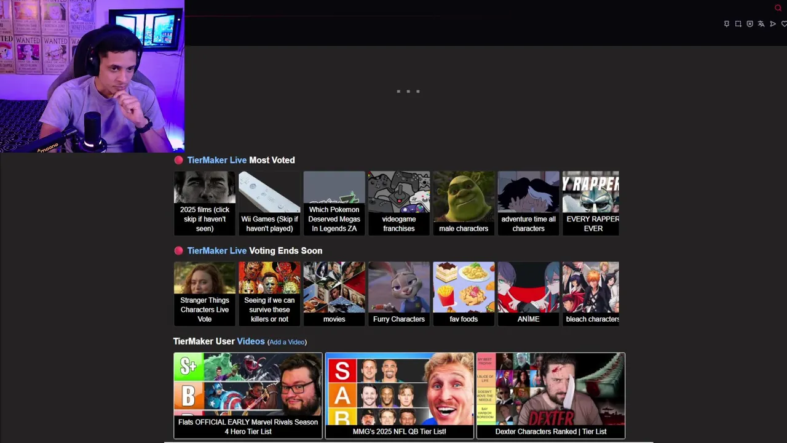
Task: Open the Videos link in TierMaker User heading
Action: coord(251,341)
